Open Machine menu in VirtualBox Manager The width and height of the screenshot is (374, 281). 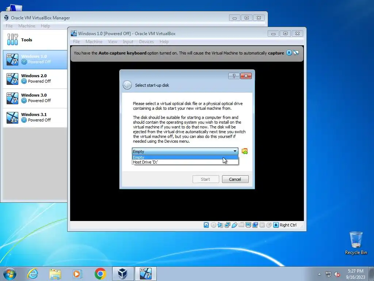coord(27,26)
